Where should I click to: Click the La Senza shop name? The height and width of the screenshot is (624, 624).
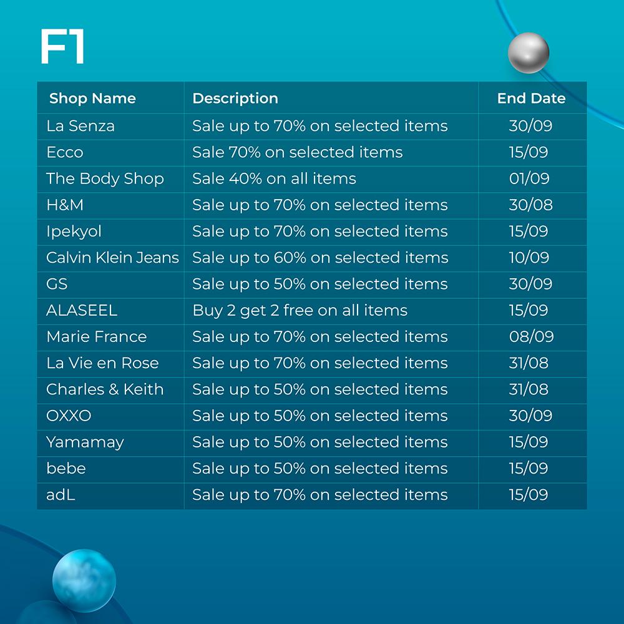pyautogui.click(x=80, y=126)
